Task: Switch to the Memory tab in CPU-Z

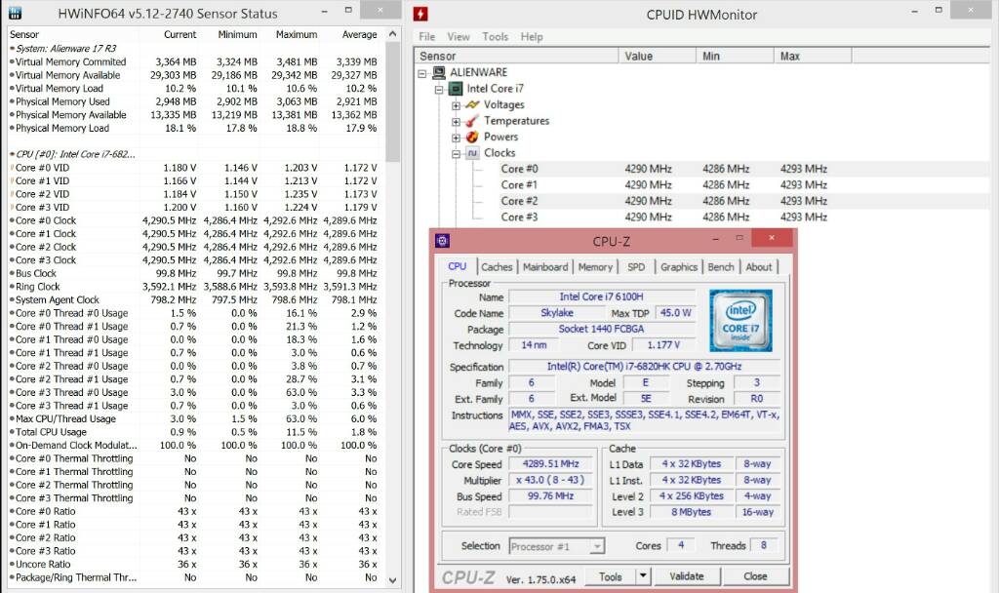Action: [595, 267]
